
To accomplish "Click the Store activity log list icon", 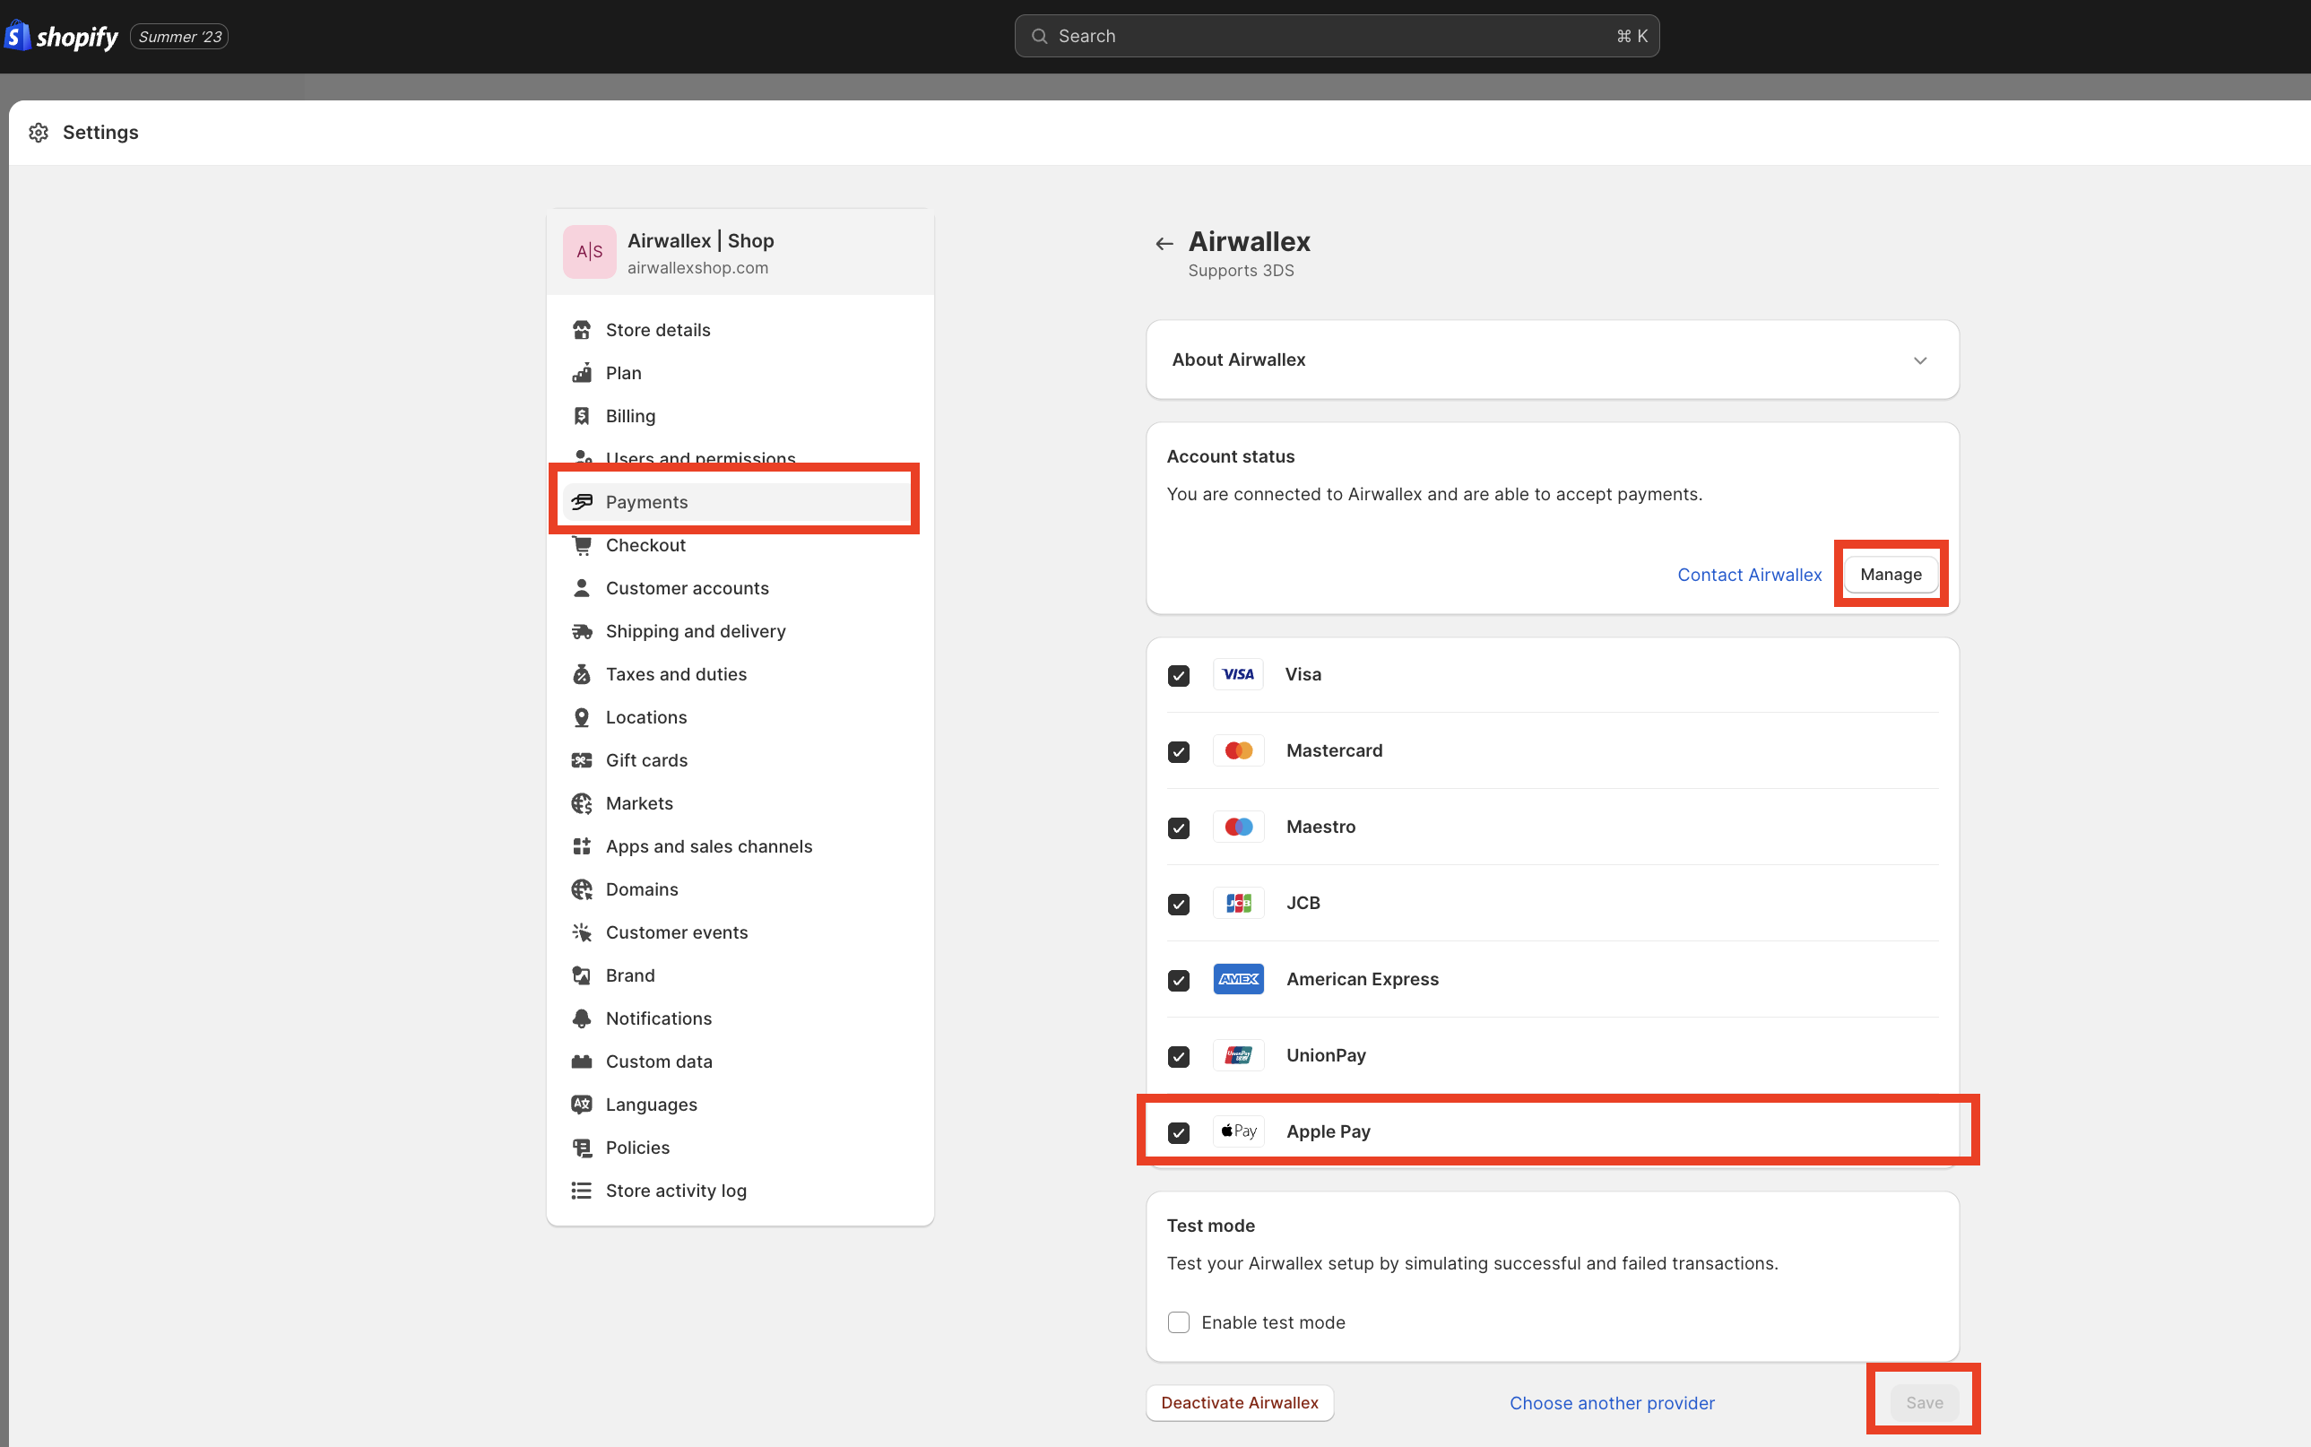I will tap(582, 1191).
